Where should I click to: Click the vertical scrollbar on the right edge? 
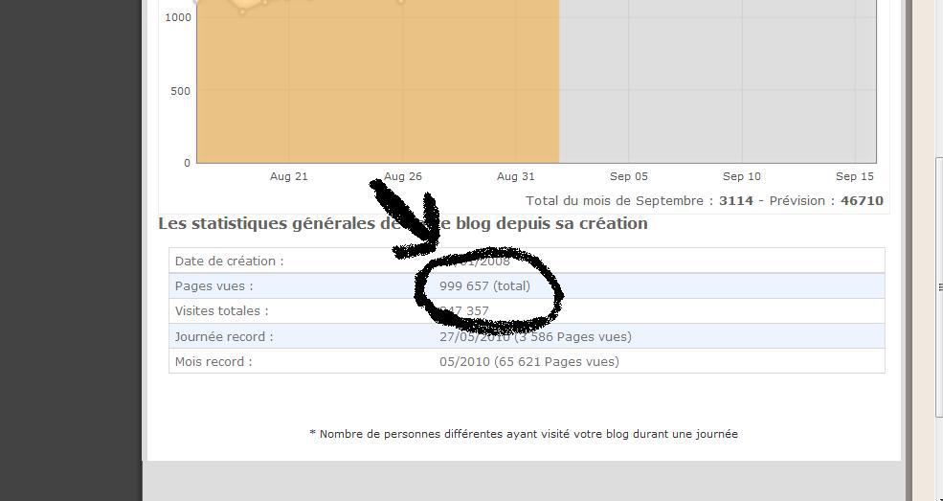tap(938, 287)
